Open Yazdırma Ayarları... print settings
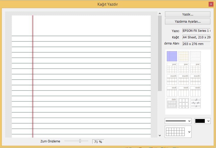 (188, 22)
